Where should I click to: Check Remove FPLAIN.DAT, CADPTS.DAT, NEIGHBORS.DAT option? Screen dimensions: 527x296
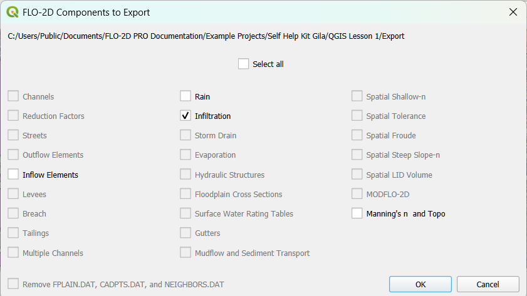13,284
